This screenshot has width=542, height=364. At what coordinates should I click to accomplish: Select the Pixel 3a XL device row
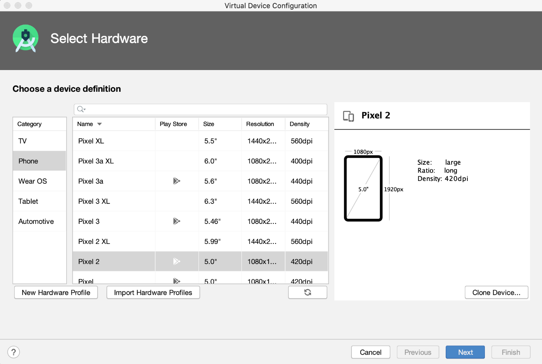(201, 161)
